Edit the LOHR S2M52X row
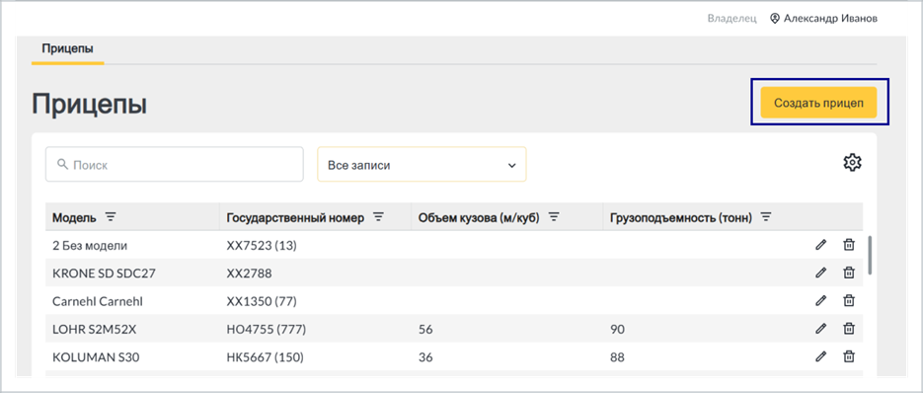This screenshot has height=393, width=923. click(x=820, y=328)
